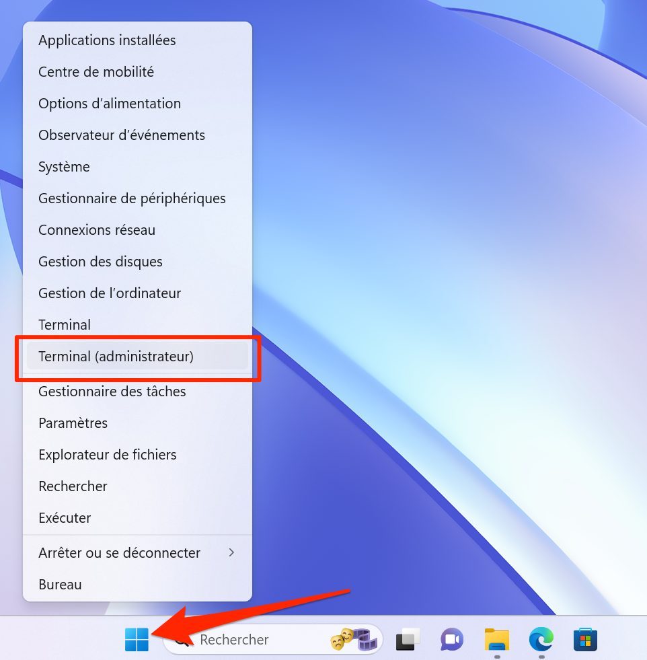Open File Explorer from the taskbar
This screenshot has width=647, height=660.
pos(497,639)
